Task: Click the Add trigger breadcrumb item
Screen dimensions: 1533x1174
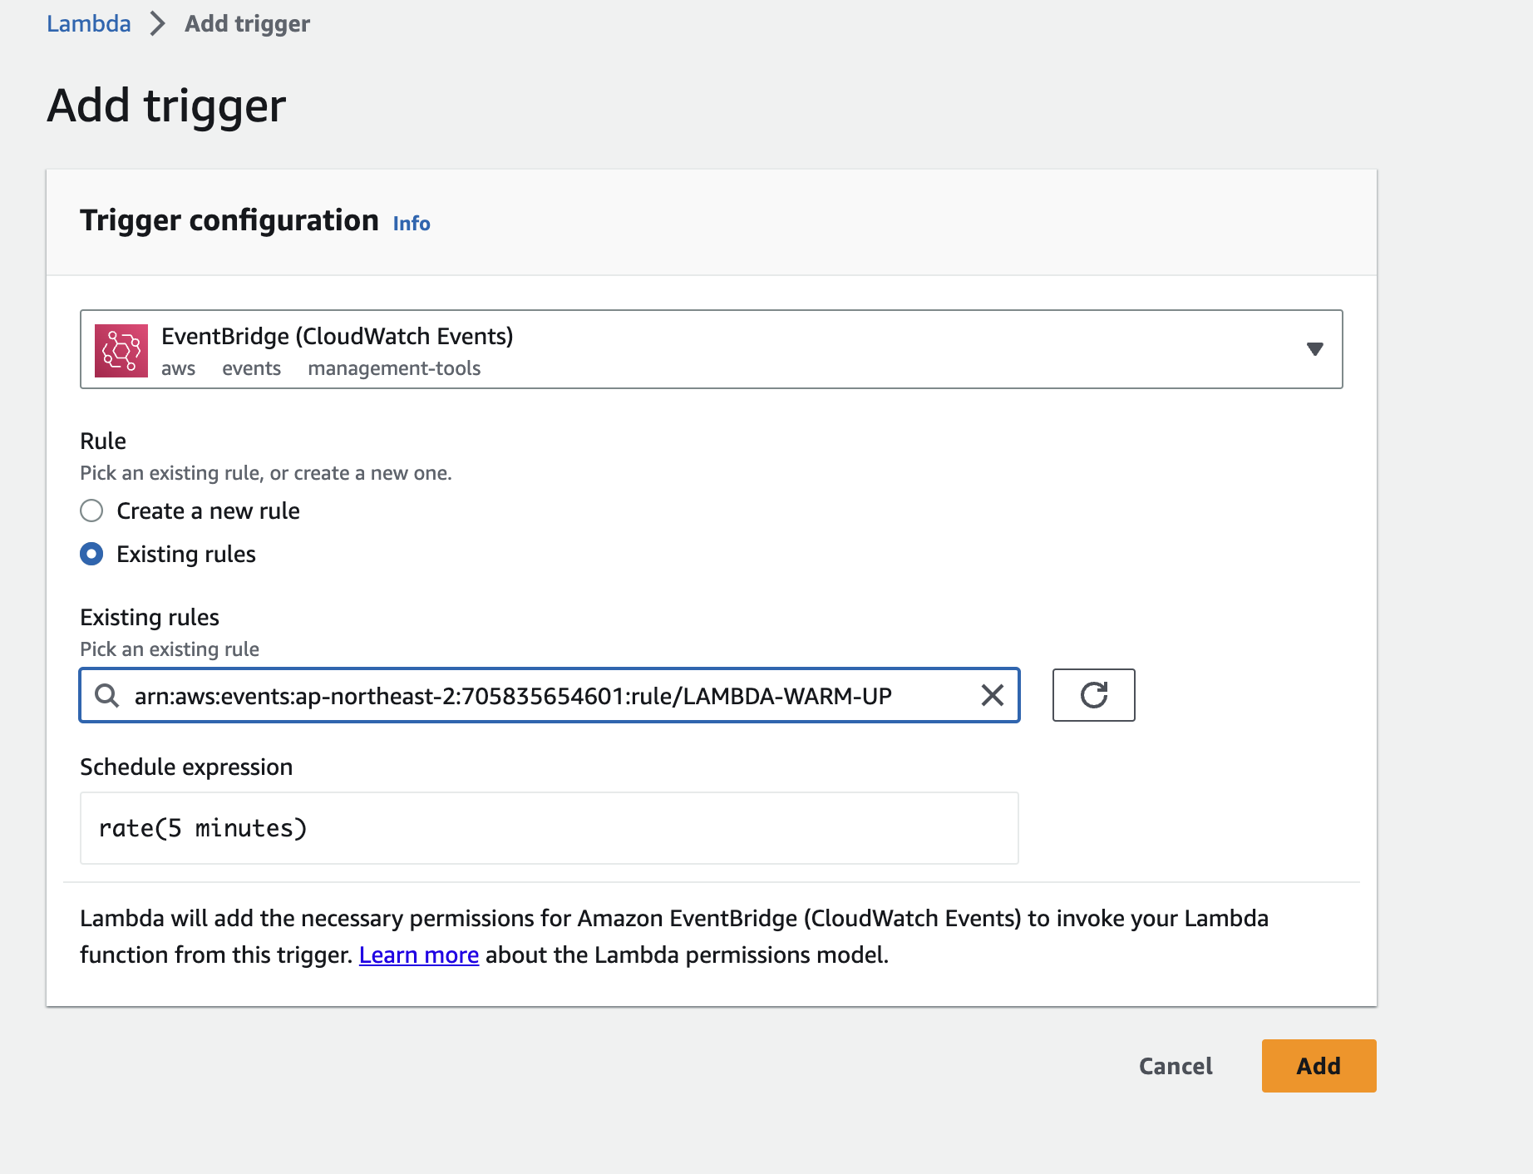Action: coord(247,24)
